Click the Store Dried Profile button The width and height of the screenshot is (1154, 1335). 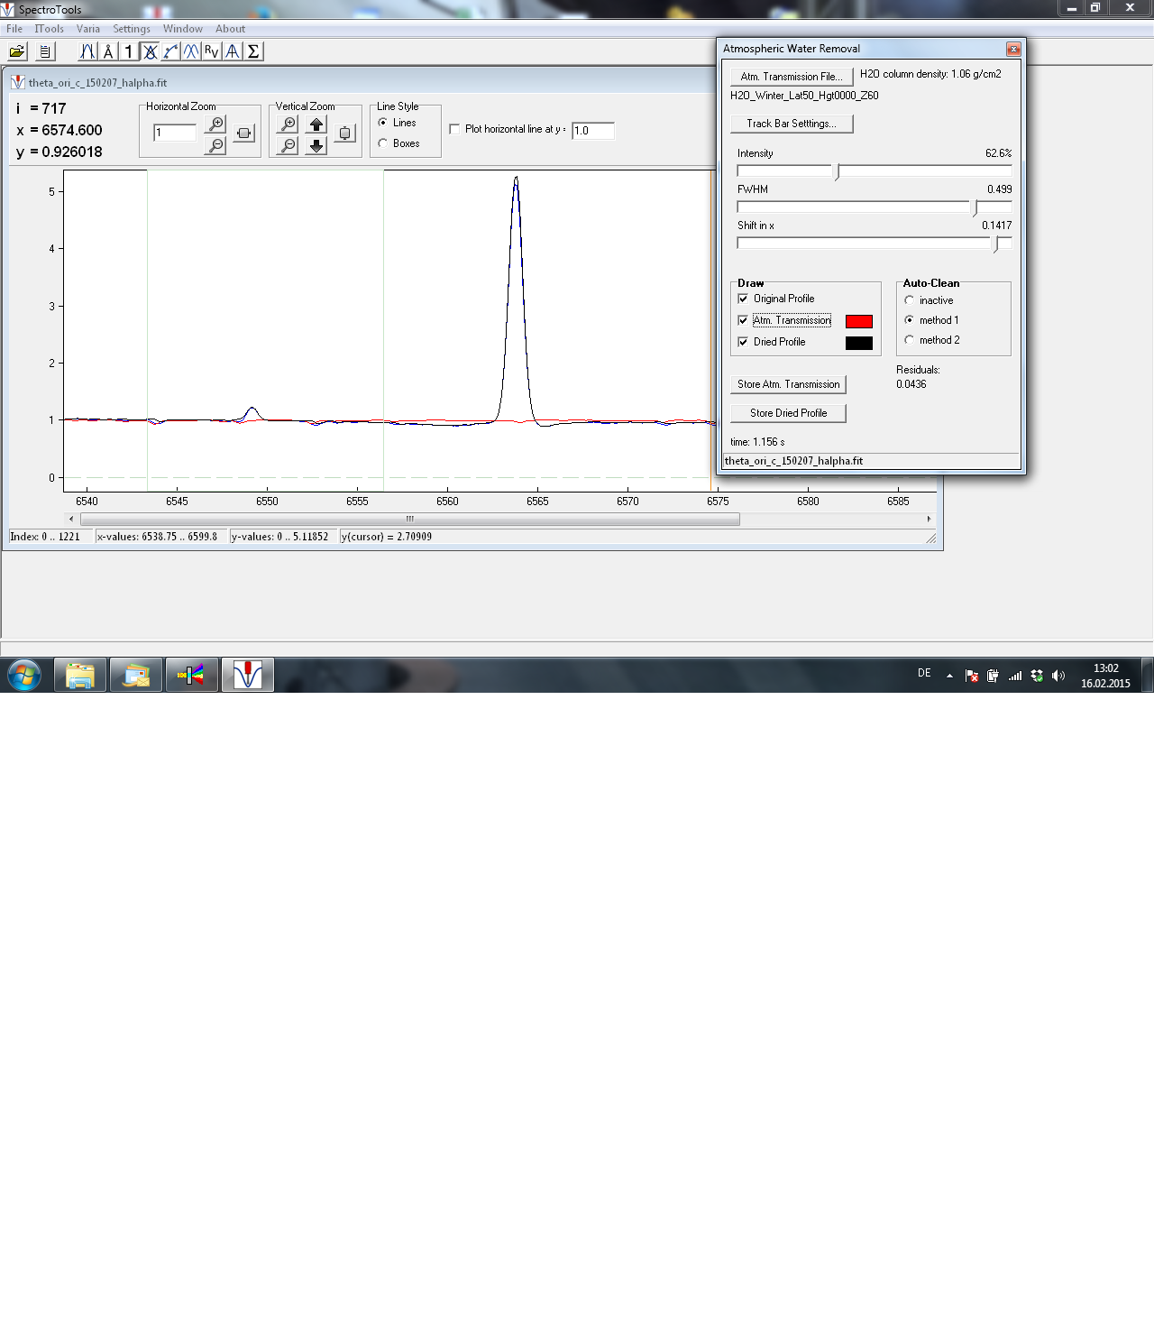[788, 413]
